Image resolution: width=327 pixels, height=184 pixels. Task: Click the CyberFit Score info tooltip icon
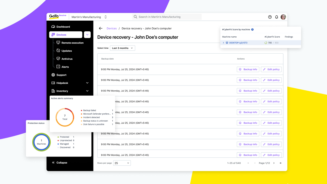coord(252,29)
